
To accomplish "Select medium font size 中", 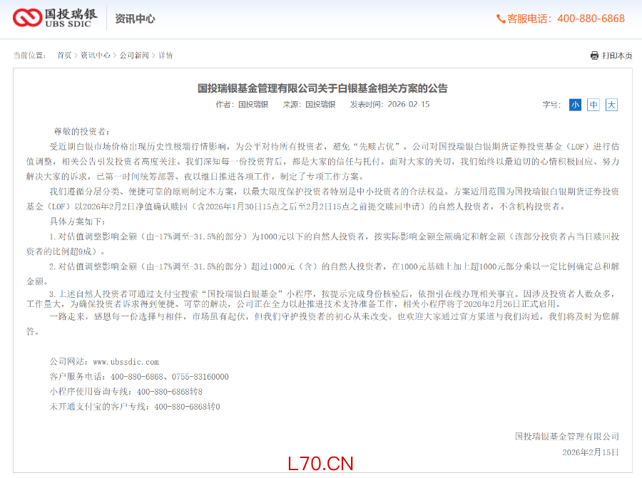I will tap(593, 105).
